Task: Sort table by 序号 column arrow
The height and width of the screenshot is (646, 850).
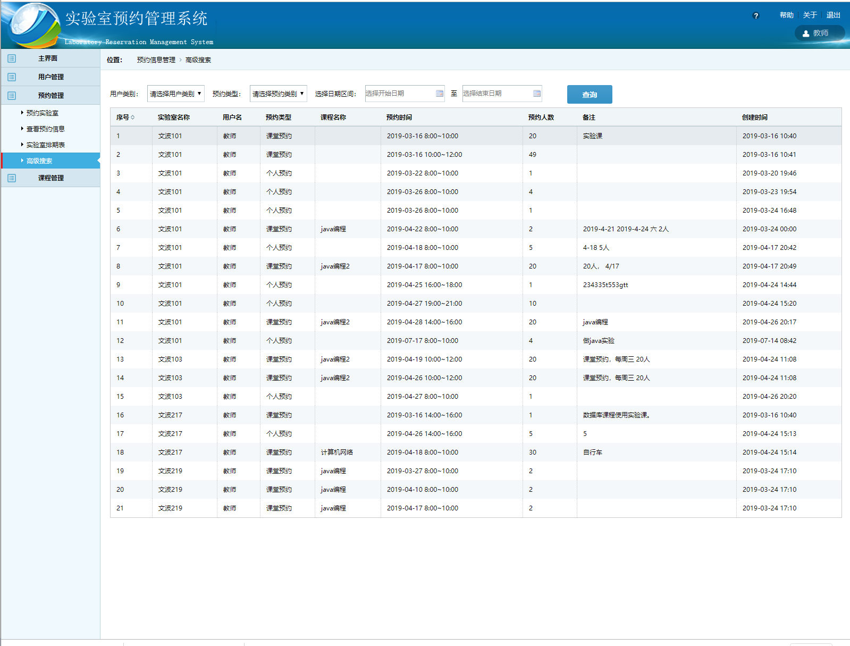Action: point(132,118)
